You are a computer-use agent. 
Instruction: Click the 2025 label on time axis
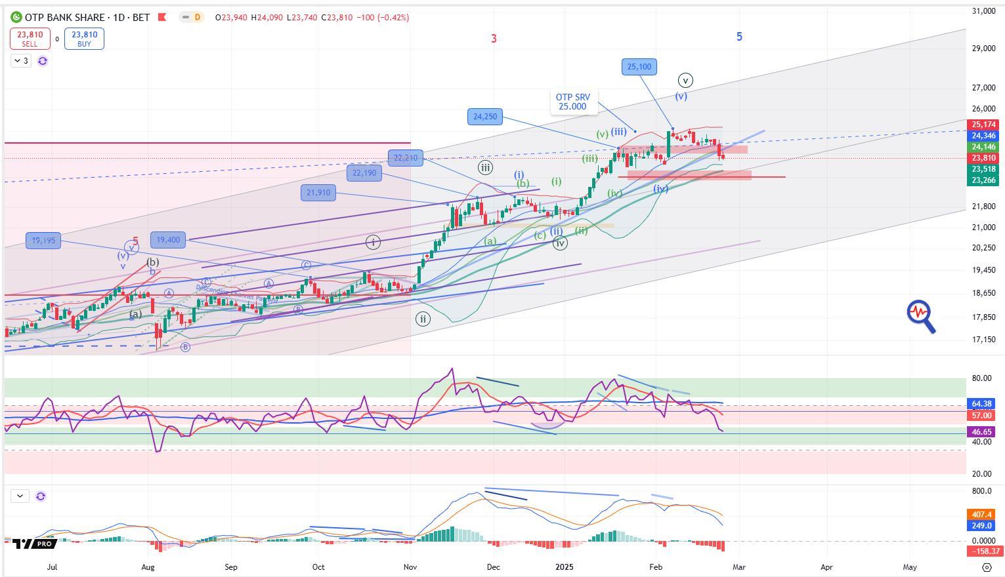(x=565, y=567)
